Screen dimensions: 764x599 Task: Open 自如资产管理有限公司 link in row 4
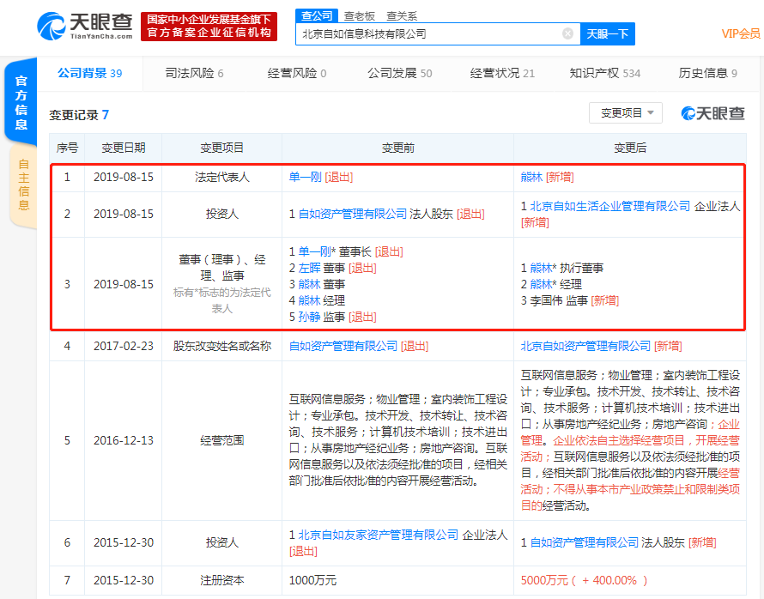343,346
